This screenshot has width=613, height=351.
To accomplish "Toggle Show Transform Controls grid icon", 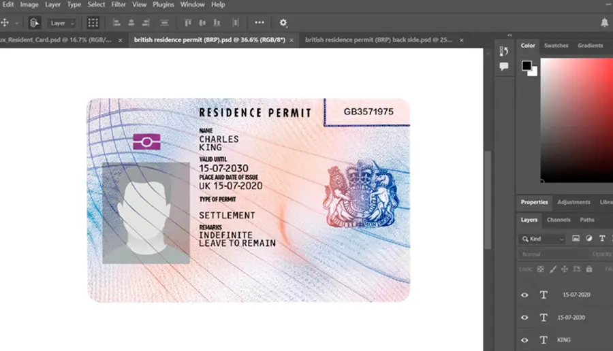I will point(93,22).
